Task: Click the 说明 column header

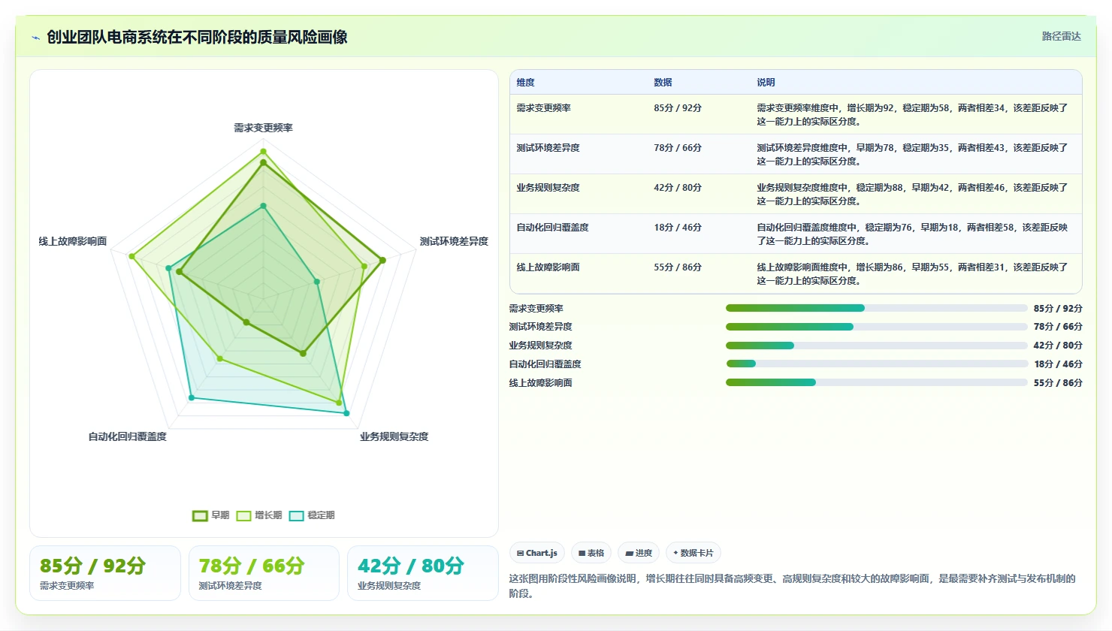Action: click(x=766, y=83)
